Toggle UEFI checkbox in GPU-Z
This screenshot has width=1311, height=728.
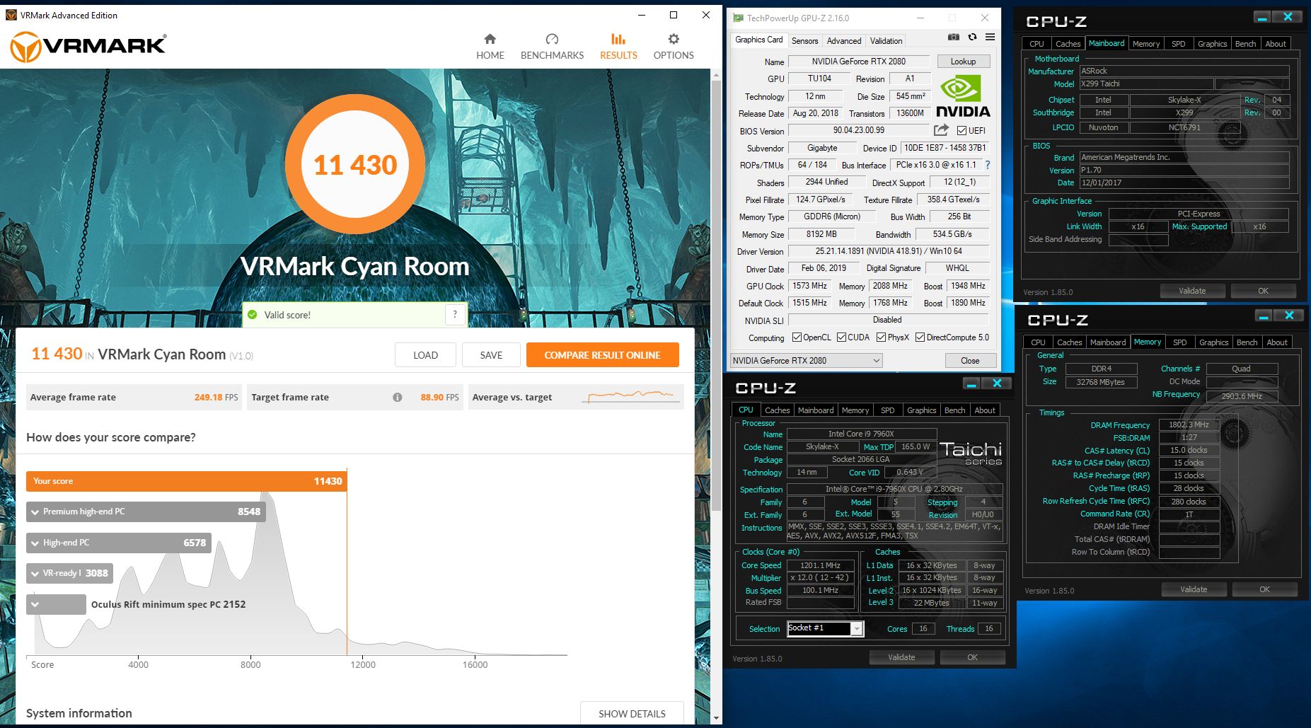[x=961, y=131]
